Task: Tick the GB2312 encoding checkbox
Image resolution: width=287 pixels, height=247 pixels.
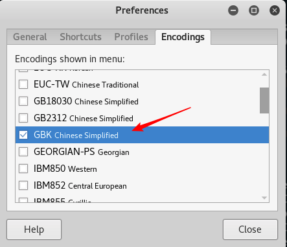Action: (23, 118)
